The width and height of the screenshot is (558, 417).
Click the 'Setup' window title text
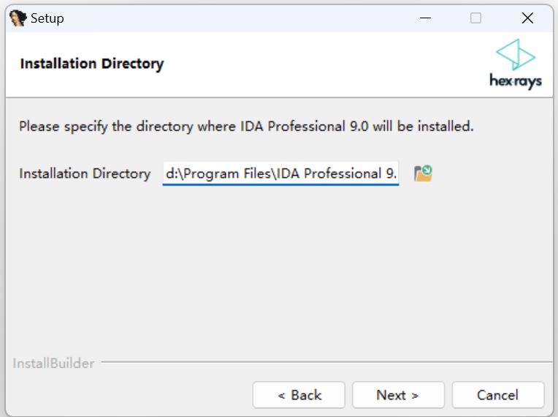pos(47,18)
